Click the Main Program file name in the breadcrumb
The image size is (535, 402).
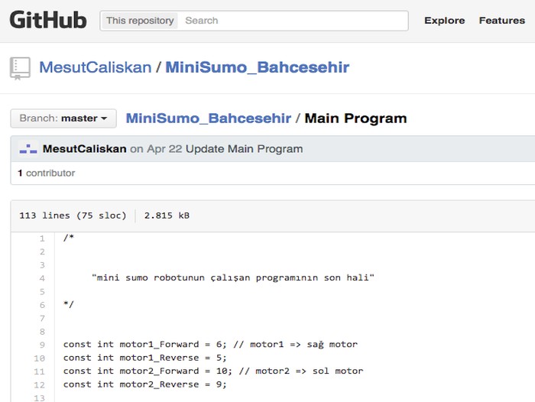point(355,118)
